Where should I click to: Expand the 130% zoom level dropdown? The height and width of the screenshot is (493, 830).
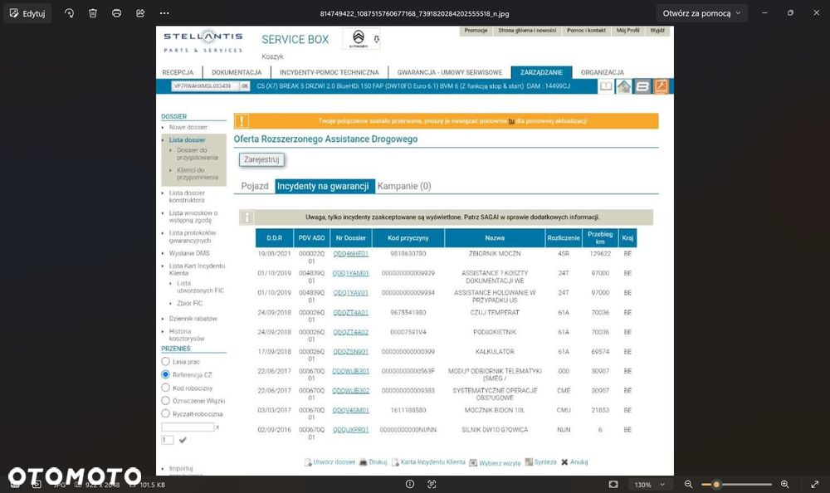[650, 485]
